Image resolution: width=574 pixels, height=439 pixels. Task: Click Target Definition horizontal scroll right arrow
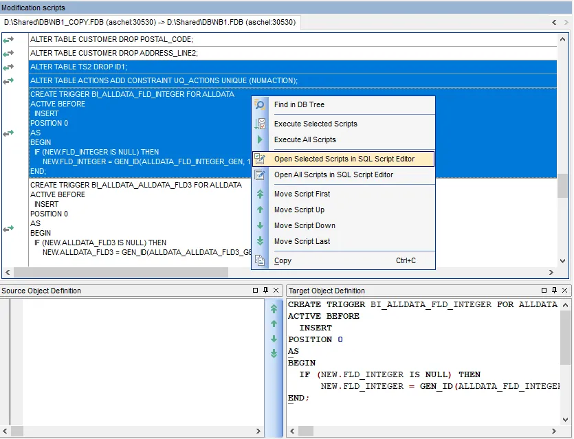coord(554,431)
